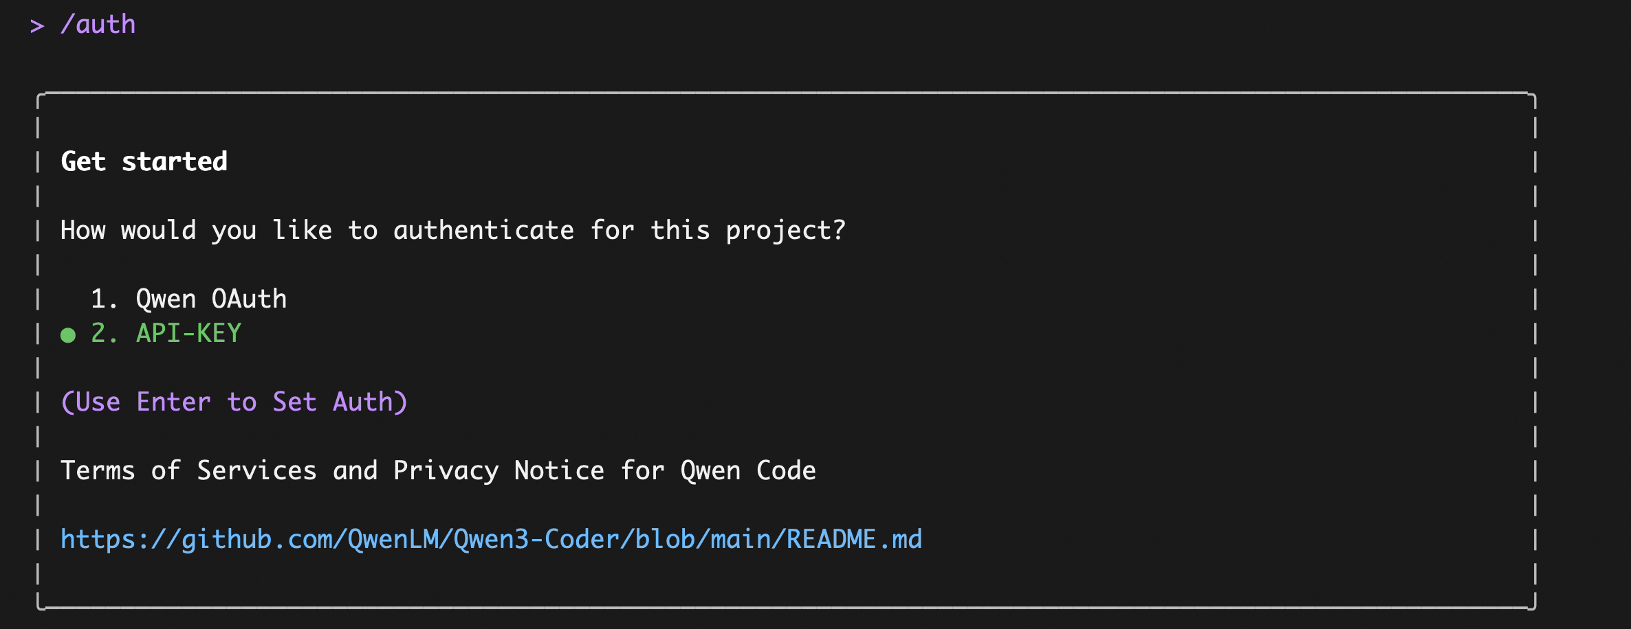Click the "/auth" command text
1631x629 pixels.
[98, 25]
